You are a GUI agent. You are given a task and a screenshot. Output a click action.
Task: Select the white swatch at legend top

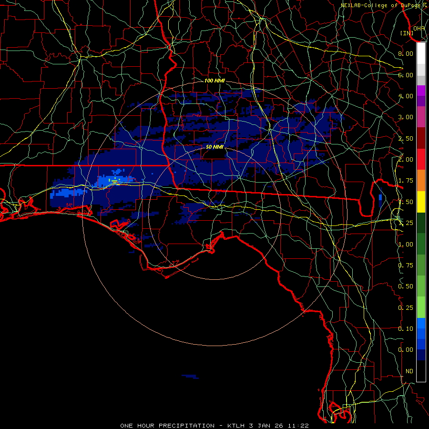[x=421, y=53]
